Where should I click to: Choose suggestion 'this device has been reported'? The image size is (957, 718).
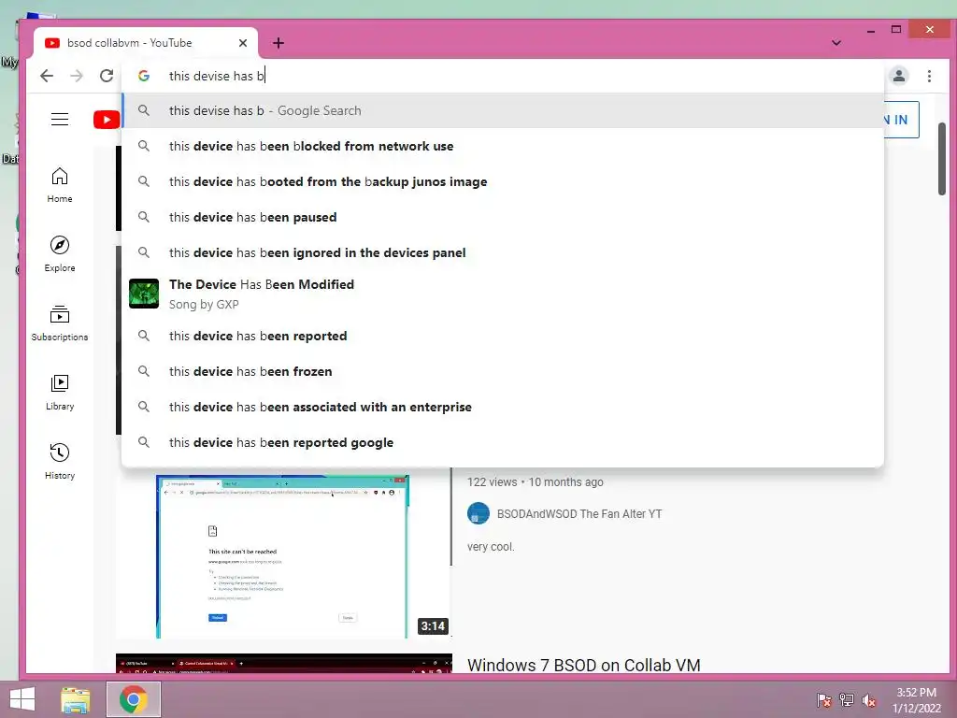point(503,336)
